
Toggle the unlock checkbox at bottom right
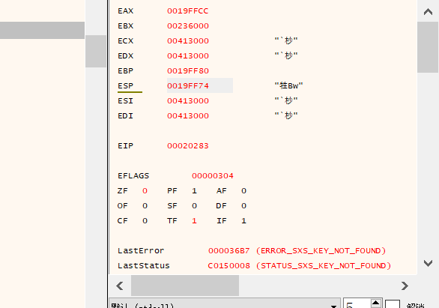click(393, 304)
